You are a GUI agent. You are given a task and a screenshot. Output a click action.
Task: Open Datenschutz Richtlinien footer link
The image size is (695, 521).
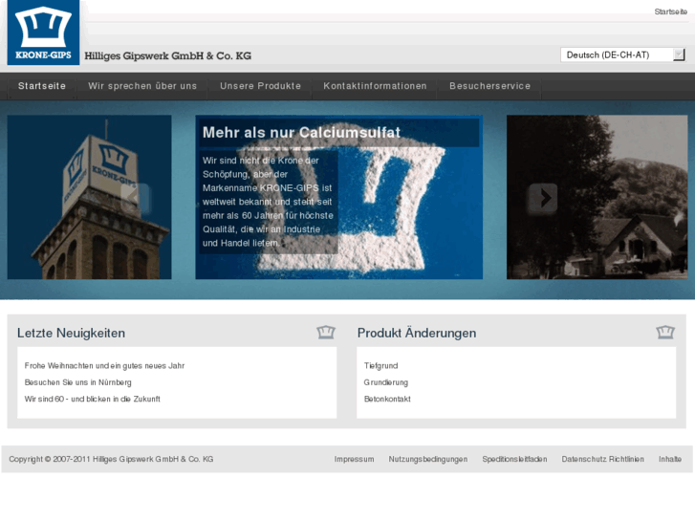[603, 460]
